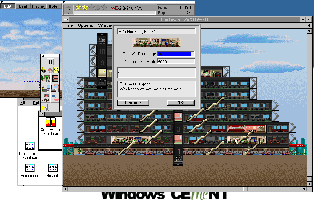Choose the hotel single room tool
Viewport: 314px width, 205px height.
55,88
